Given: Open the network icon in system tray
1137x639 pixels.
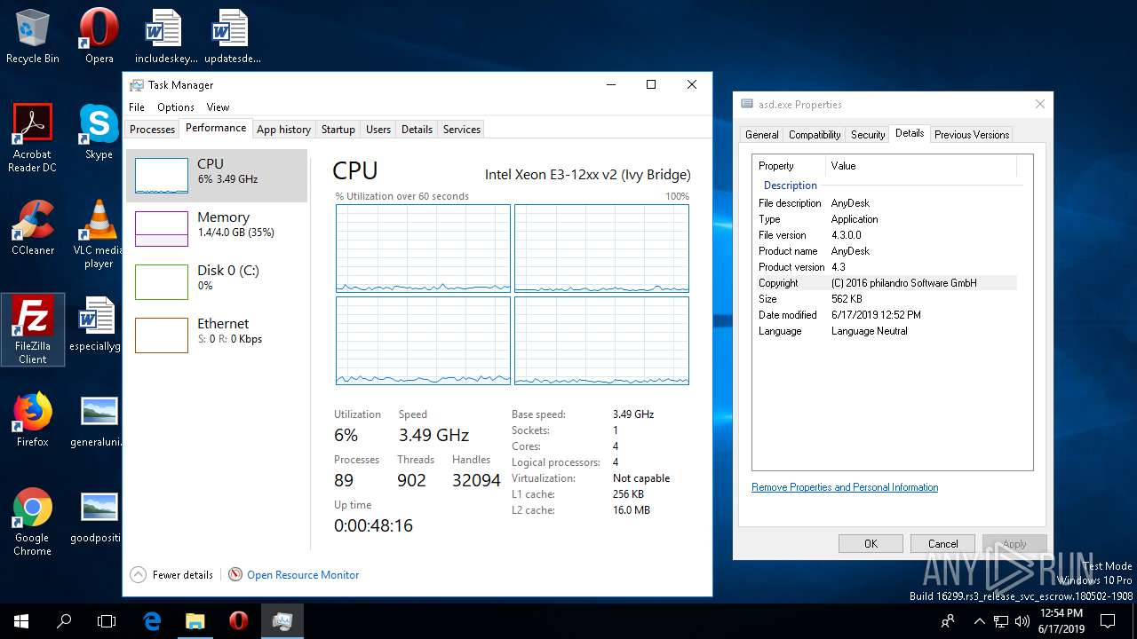Looking at the screenshot, I should pyautogui.click(x=1001, y=621).
